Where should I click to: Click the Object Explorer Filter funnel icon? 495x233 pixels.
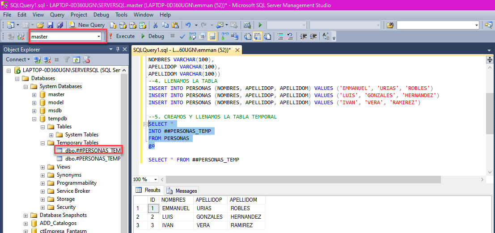(66, 59)
